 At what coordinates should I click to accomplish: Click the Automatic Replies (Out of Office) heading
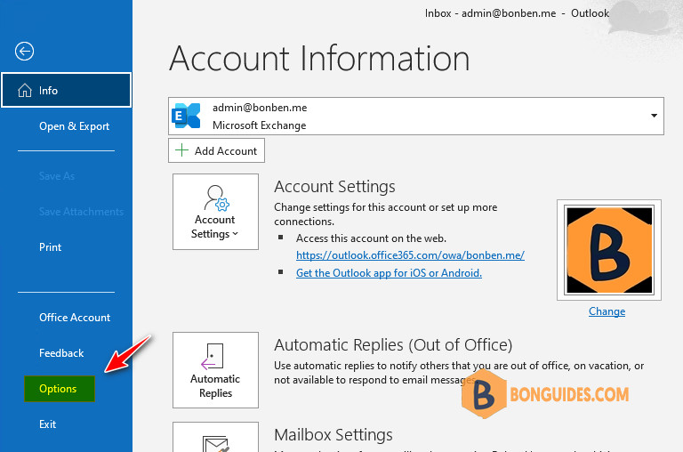pyautogui.click(x=393, y=344)
